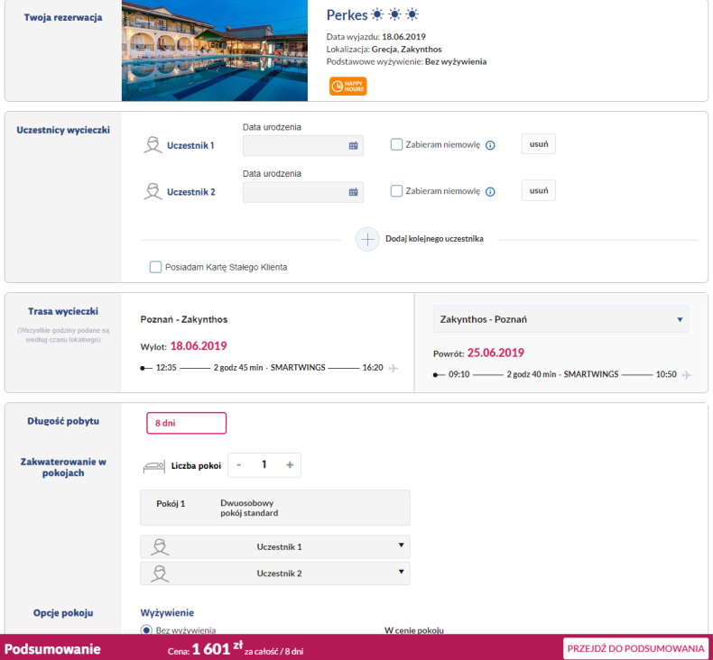This screenshot has height=660, width=713.
Task: Tick Posiadam Kartę Stałego Klienta checkbox
Action: pyautogui.click(x=155, y=267)
